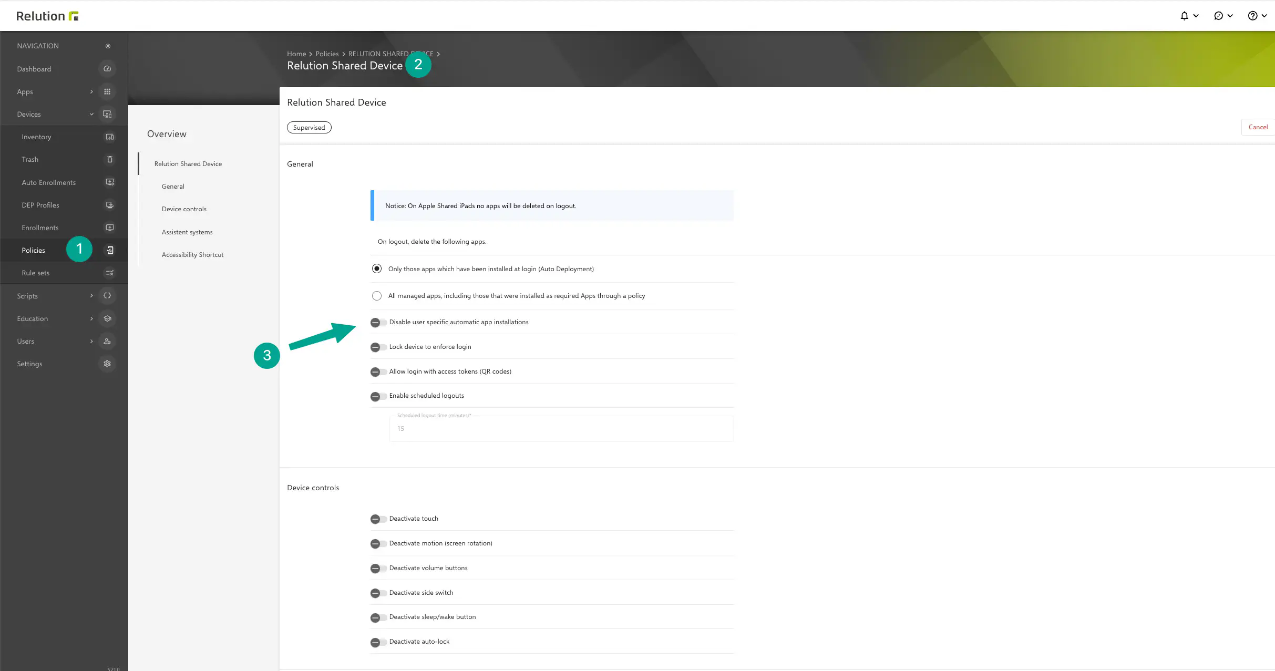Click the Trash bin icon in the sidebar
This screenshot has width=1275, height=671.
[x=110, y=160]
